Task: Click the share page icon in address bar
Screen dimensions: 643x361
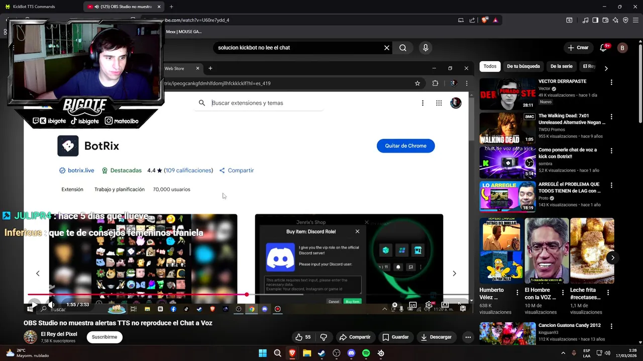Action: [472, 20]
